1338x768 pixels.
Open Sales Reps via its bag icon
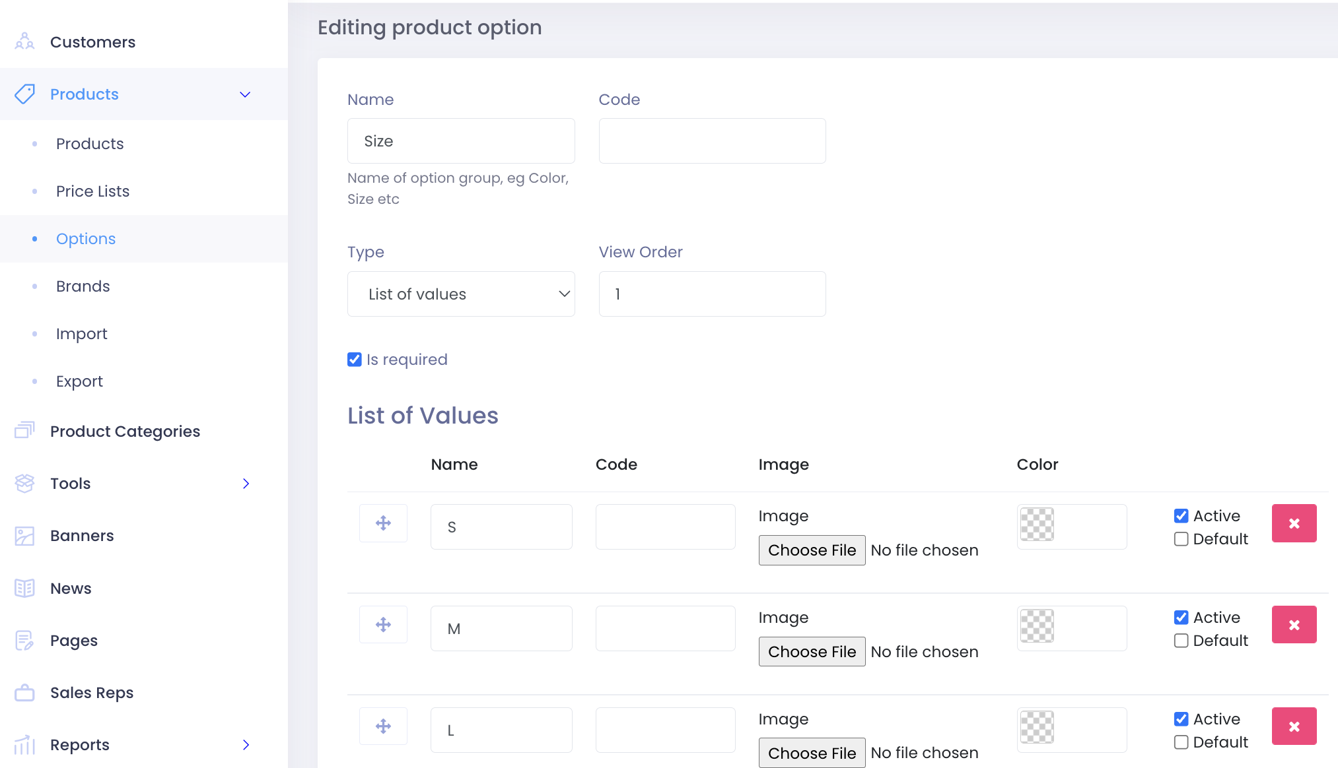[x=24, y=692]
